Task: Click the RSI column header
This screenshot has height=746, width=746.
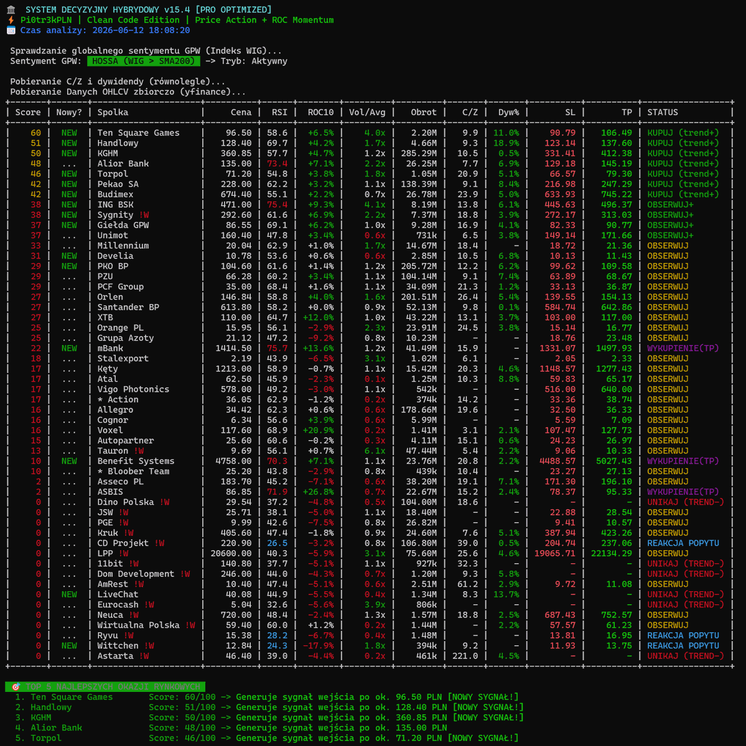Action: (x=280, y=113)
